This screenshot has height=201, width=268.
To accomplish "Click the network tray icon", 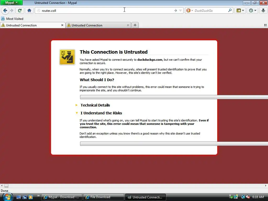I will (243, 197).
